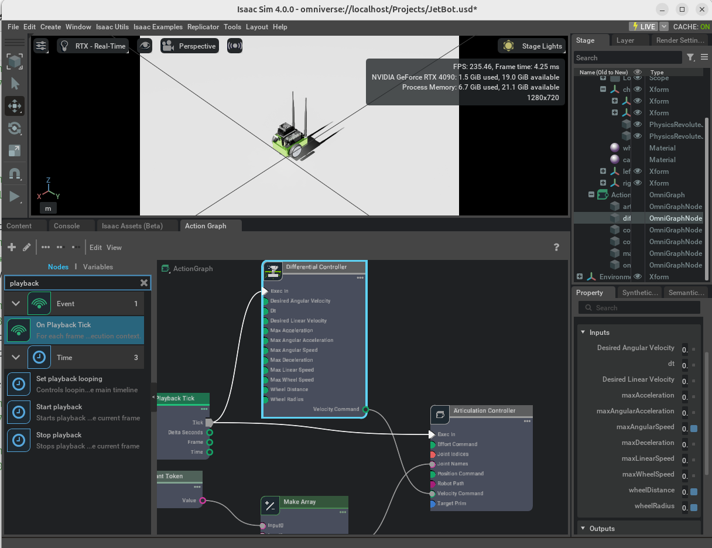Screen dimensions: 712x548
Task: Toggle the wheelDistance blue indicator
Action: click(694, 492)
